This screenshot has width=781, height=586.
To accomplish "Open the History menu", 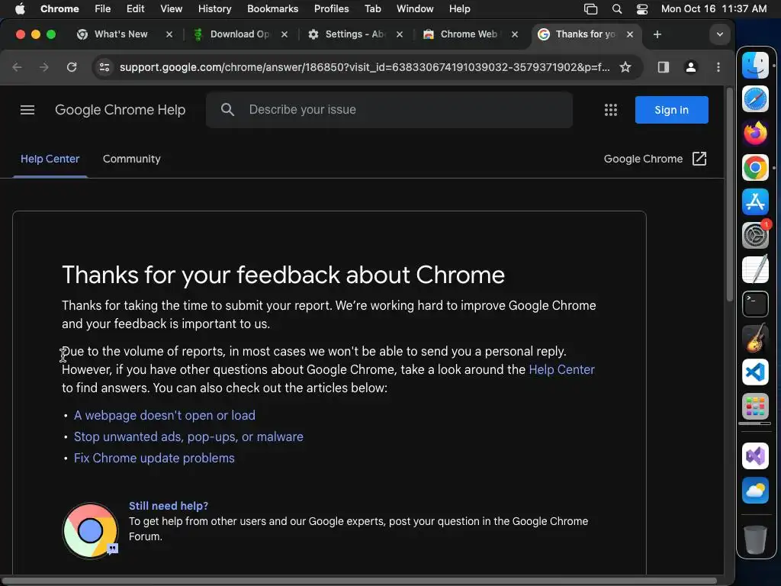I will [x=214, y=8].
